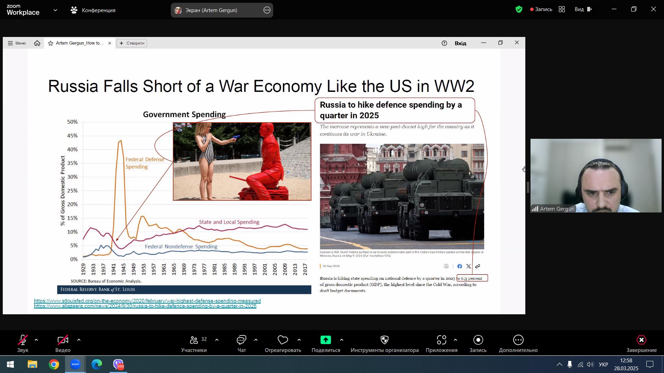Viewport: 664px width, 373px height.
Task: Open the Дополнительно more options menu
Action: click(x=518, y=344)
